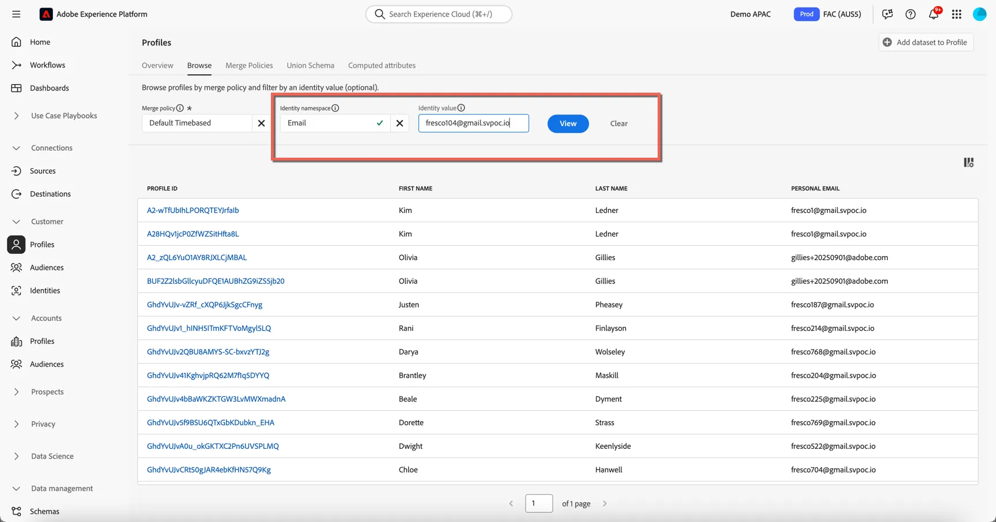Screen dimensions: 996x522
Task: Collapse the Accounts section
Action: (x=16, y=318)
